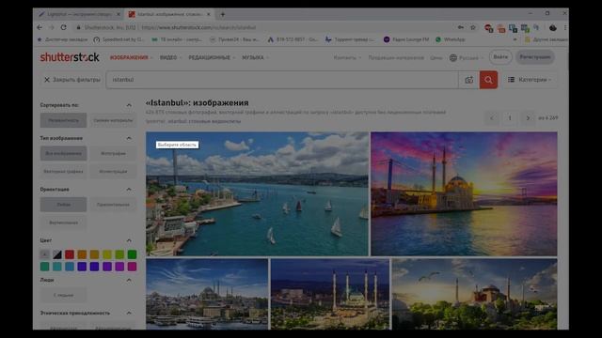The height and width of the screenshot is (338, 602).
Task: Go to next results page arrow
Action: click(528, 118)
